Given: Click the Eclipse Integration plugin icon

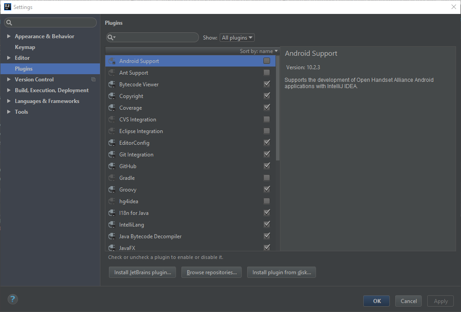Looking at the screenshot, I should (x=112, y=131).
